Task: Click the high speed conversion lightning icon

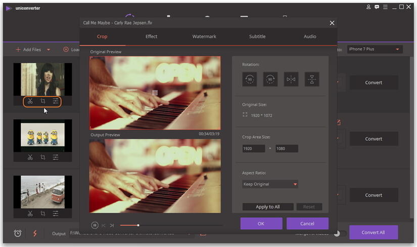Action: pyautogui.click(x=35, y=233)
